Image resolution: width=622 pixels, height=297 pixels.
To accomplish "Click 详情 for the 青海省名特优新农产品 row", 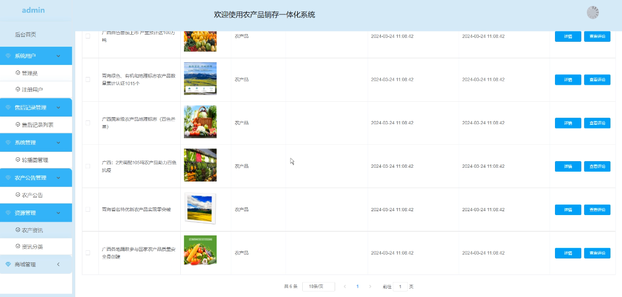I will coord(568,209).
